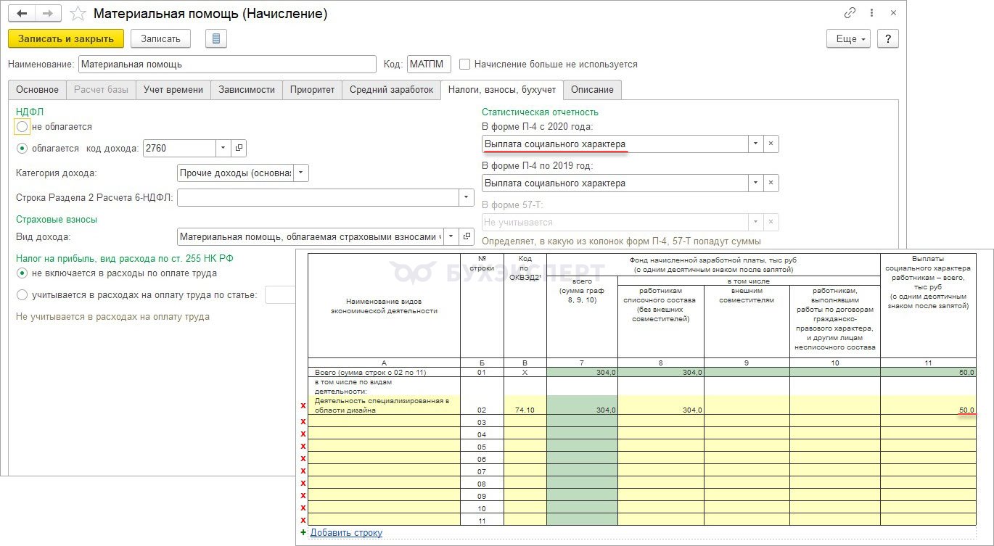Clear the П-4 с 2020 года field

(x=771, y=144)
